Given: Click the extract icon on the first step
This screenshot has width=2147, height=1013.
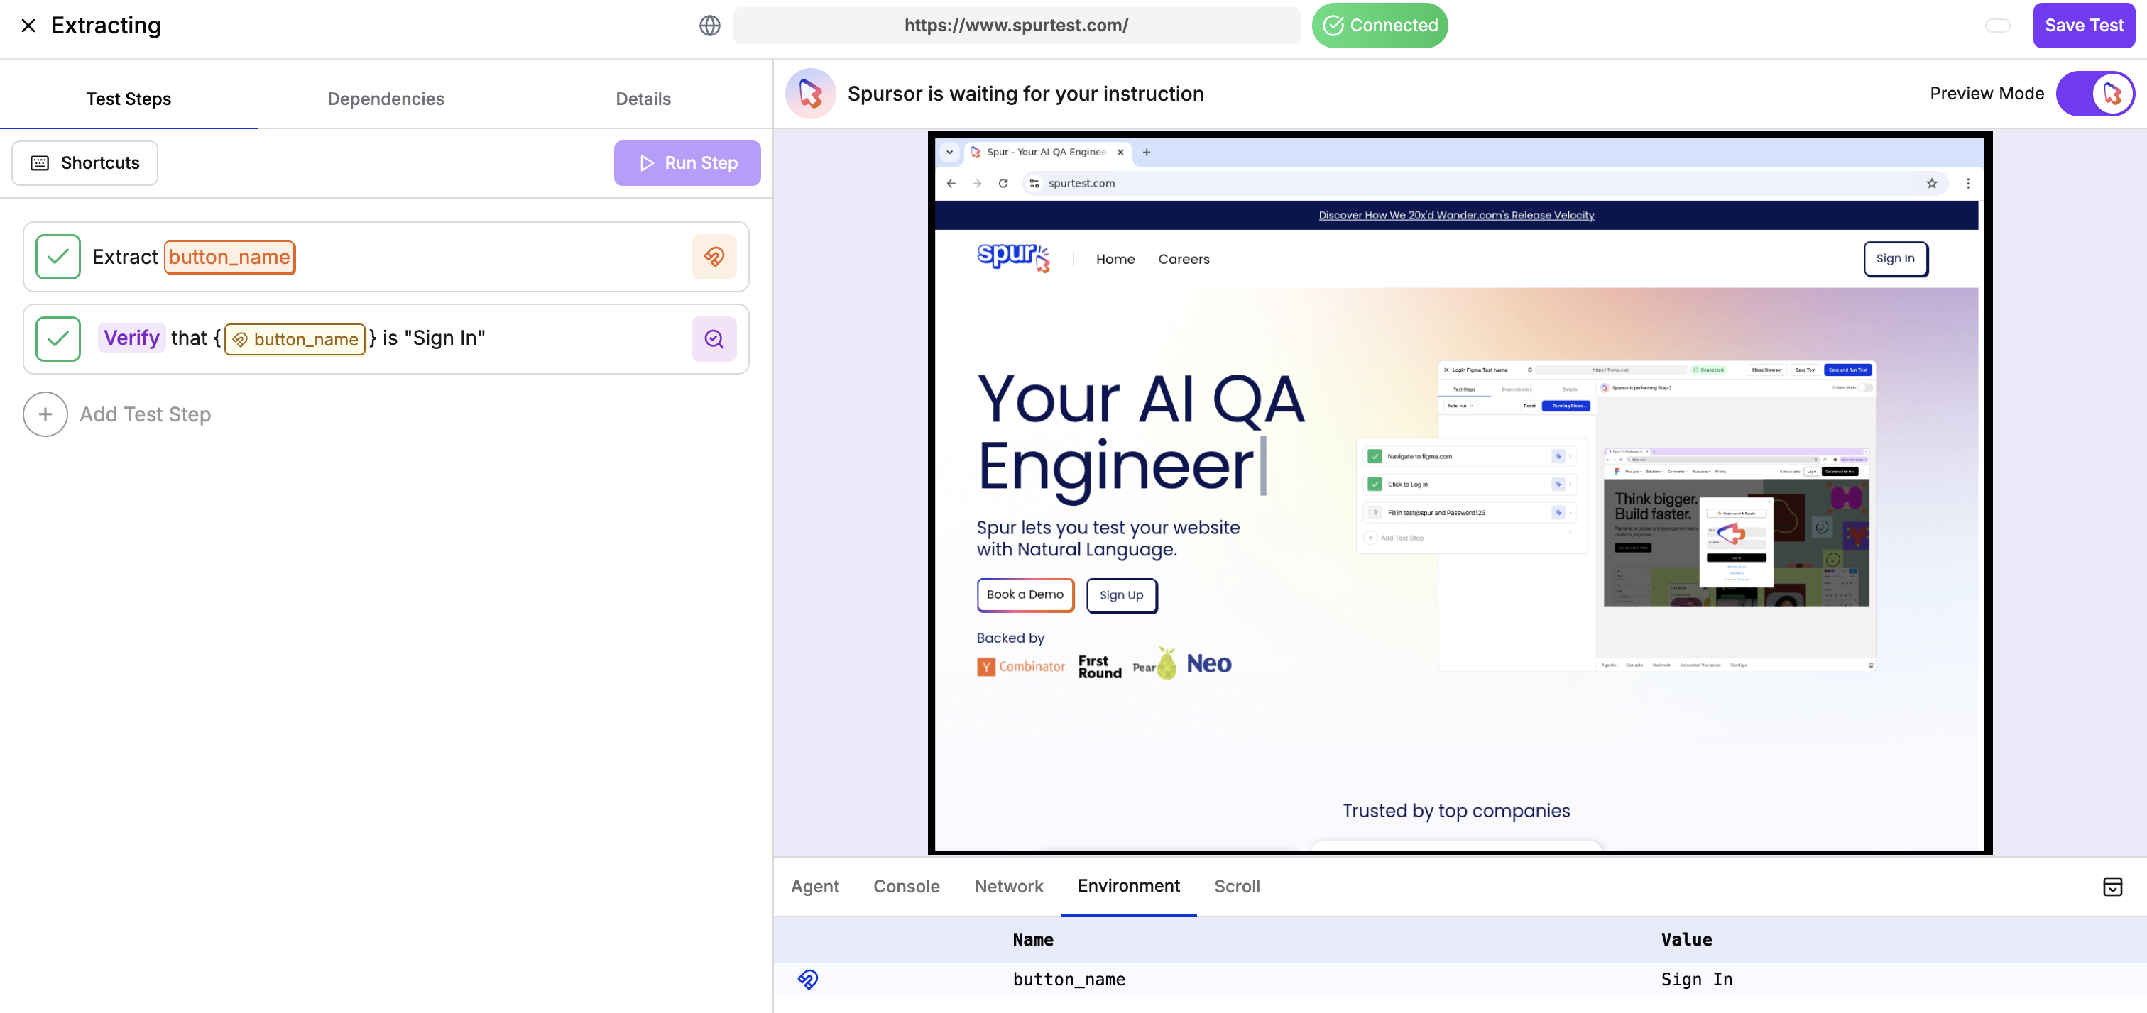Looking at the screenshot, I should coord(714,257).
